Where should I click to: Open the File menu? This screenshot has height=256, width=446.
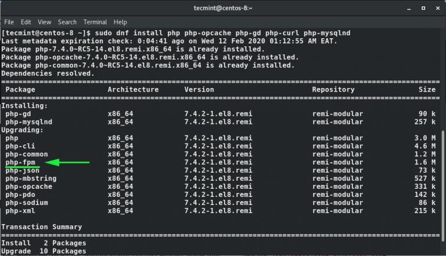[x=9, y=22]
